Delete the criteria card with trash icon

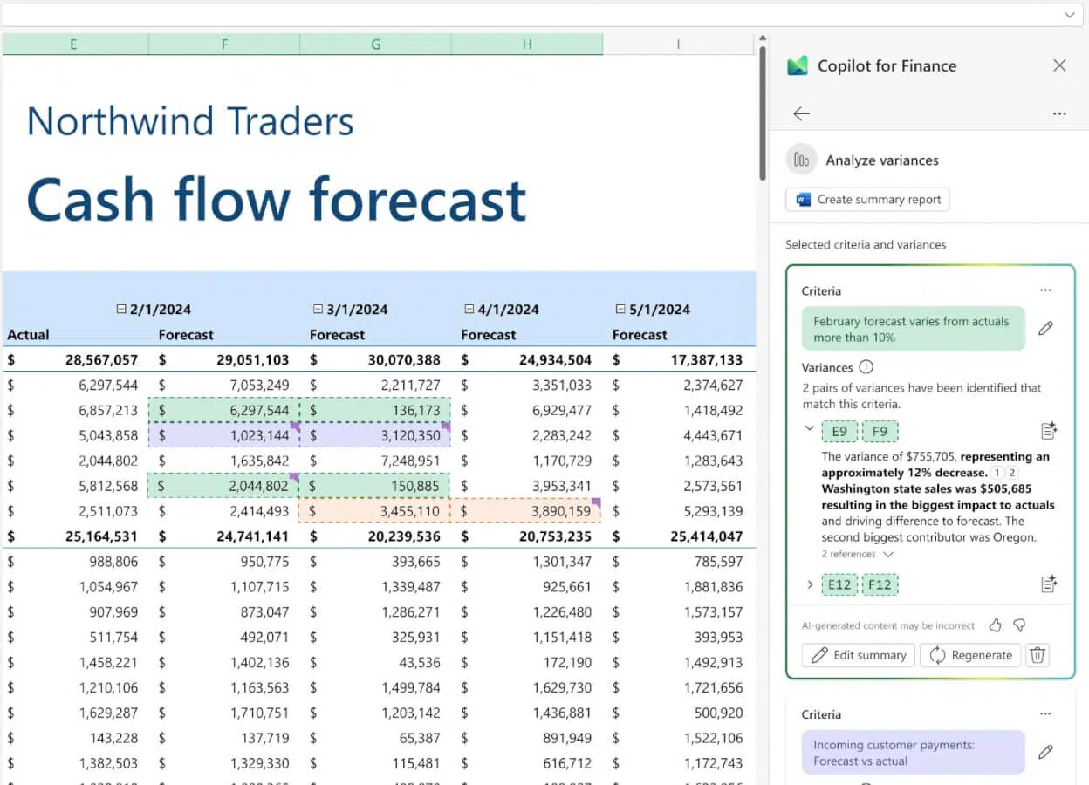coord(1037,655)
